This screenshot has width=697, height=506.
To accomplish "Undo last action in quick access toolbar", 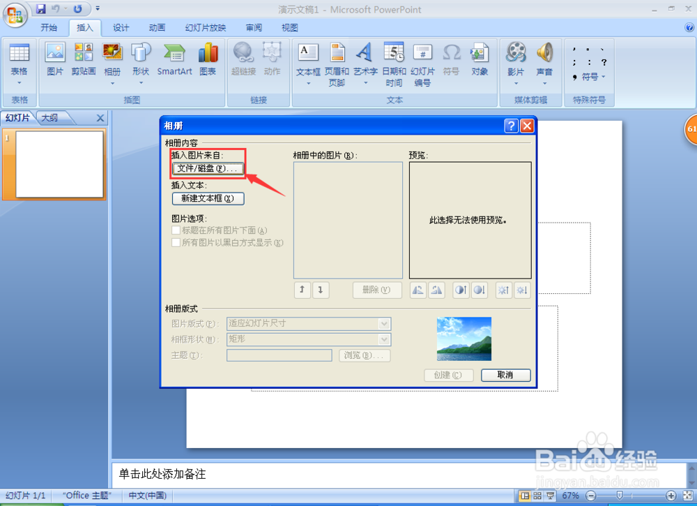I will pyautogui.click(x=56, y=8).
